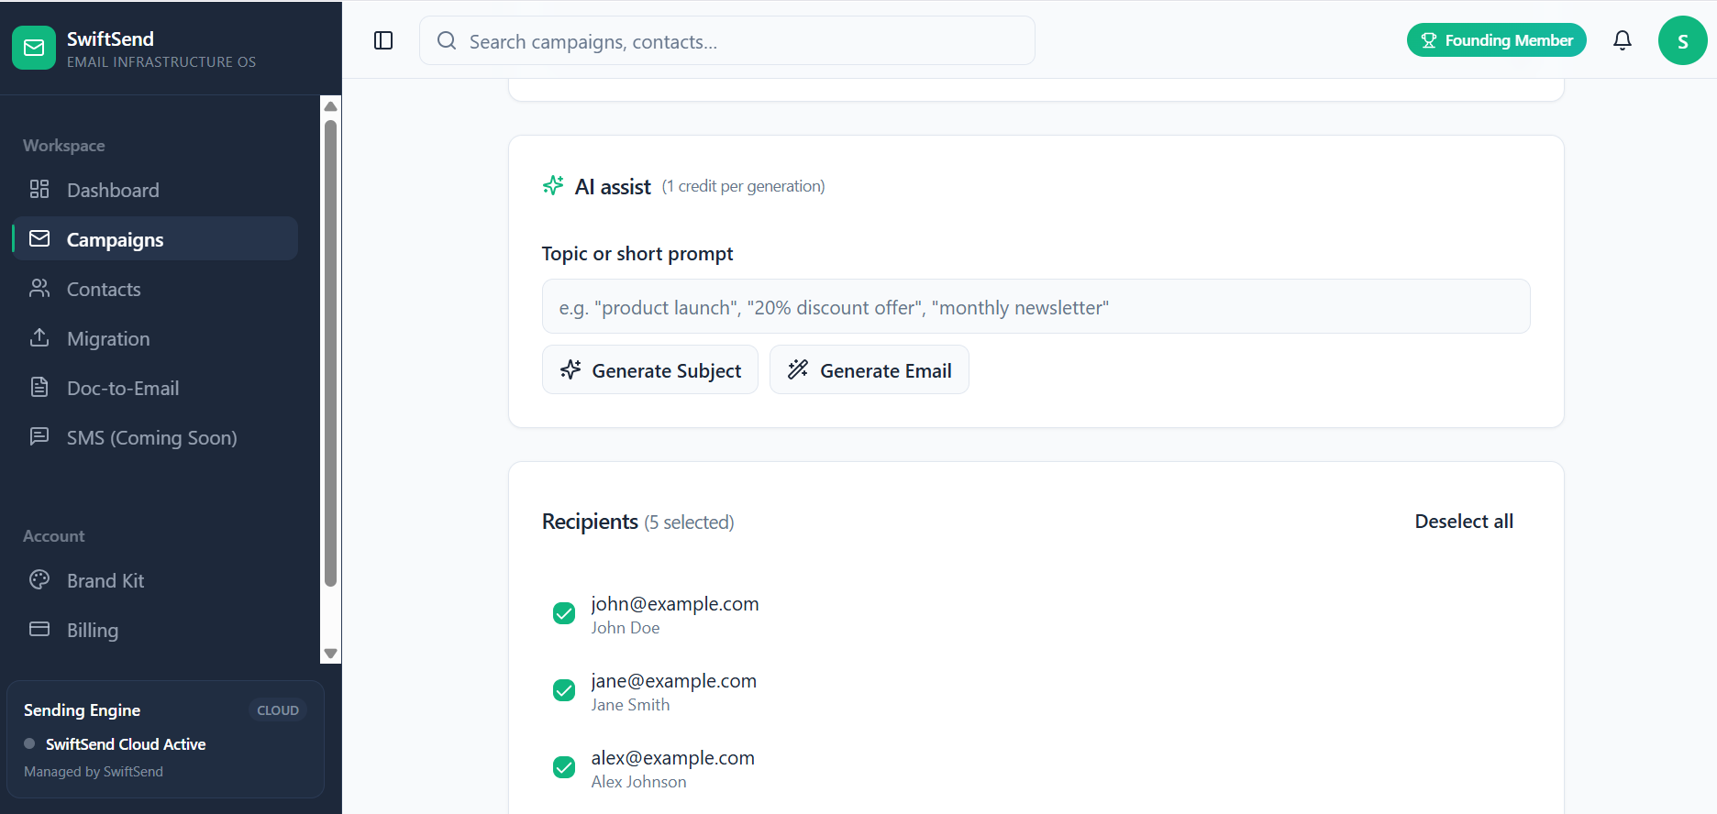This screenshot has width=1717, height=814.
Task: Click the AI assist heading
Action: click(613, 187)
